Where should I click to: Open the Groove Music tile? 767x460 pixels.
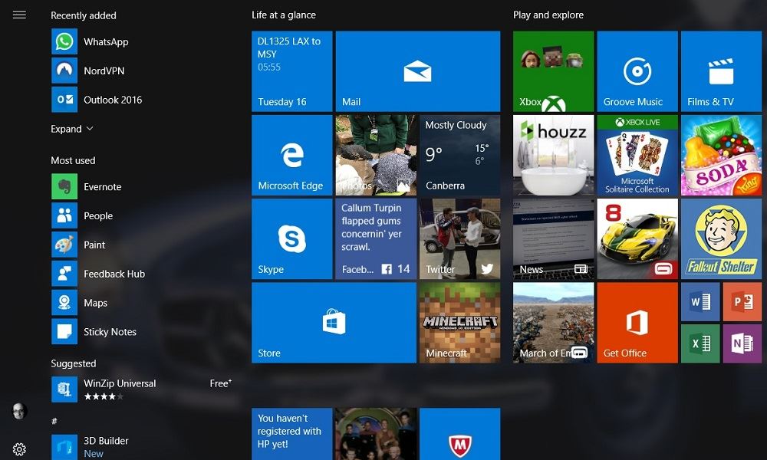637,71
